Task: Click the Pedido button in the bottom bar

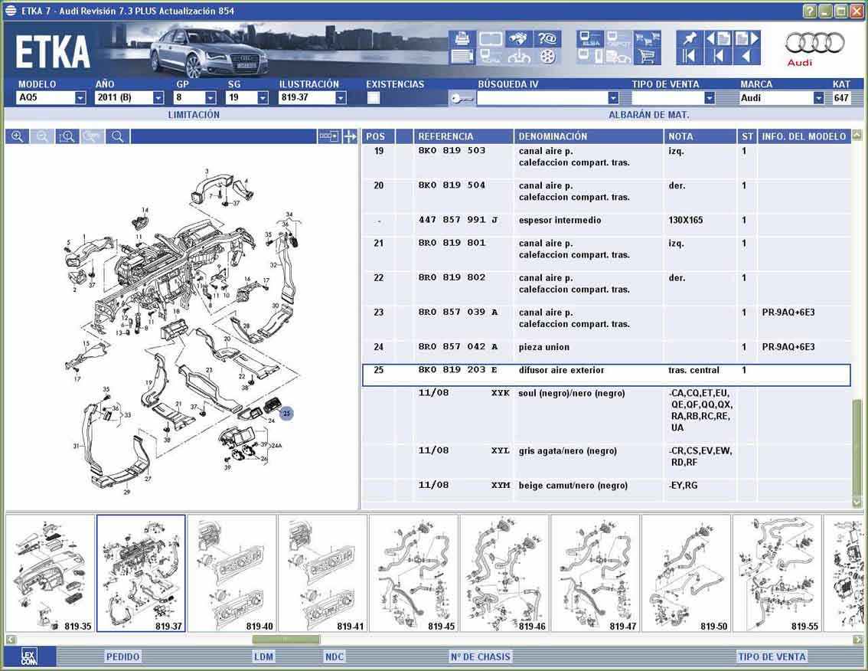Action: pyautogui.click(x=123, y=656)
